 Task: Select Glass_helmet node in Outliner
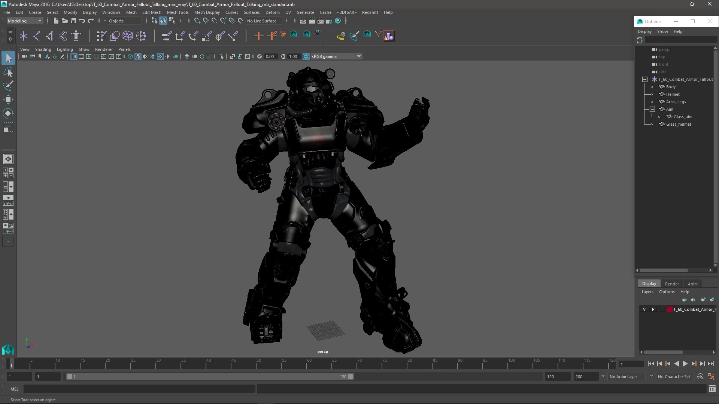(x=679, y=124)
